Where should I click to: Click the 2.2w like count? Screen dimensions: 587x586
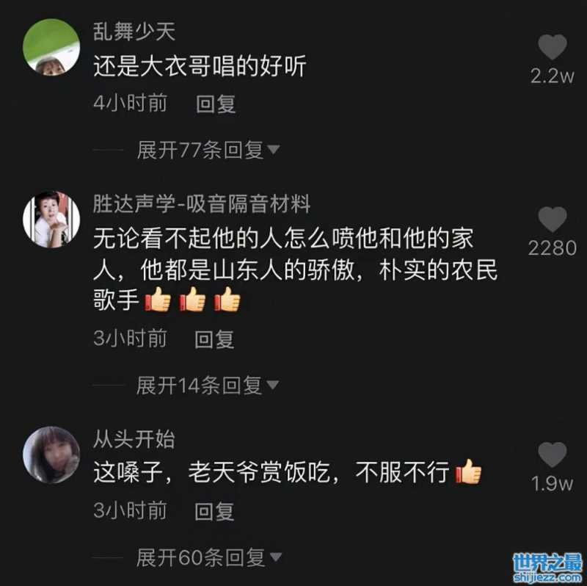coord(553,76)
